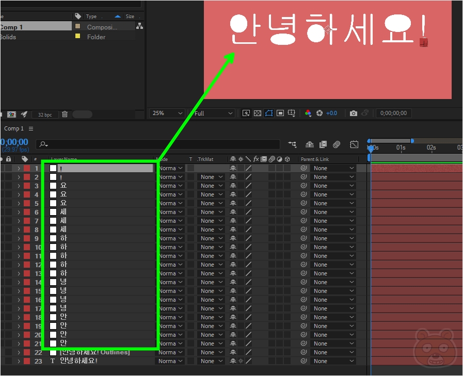Click the adjustment layer column header icon
The image size is (463, 376).
[x=279, y=159]
